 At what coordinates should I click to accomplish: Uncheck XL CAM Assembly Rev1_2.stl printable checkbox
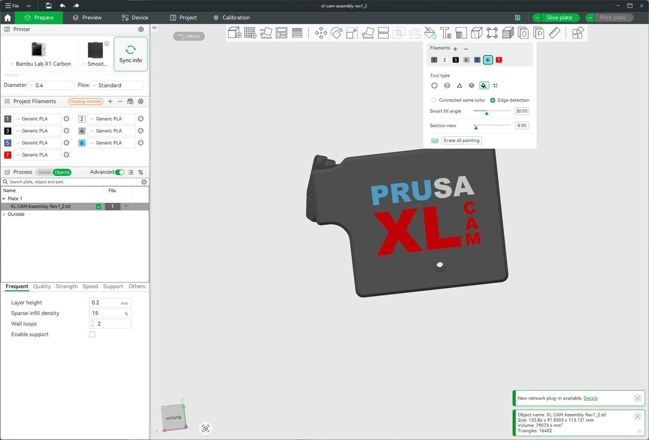click(x=99, y=206)
